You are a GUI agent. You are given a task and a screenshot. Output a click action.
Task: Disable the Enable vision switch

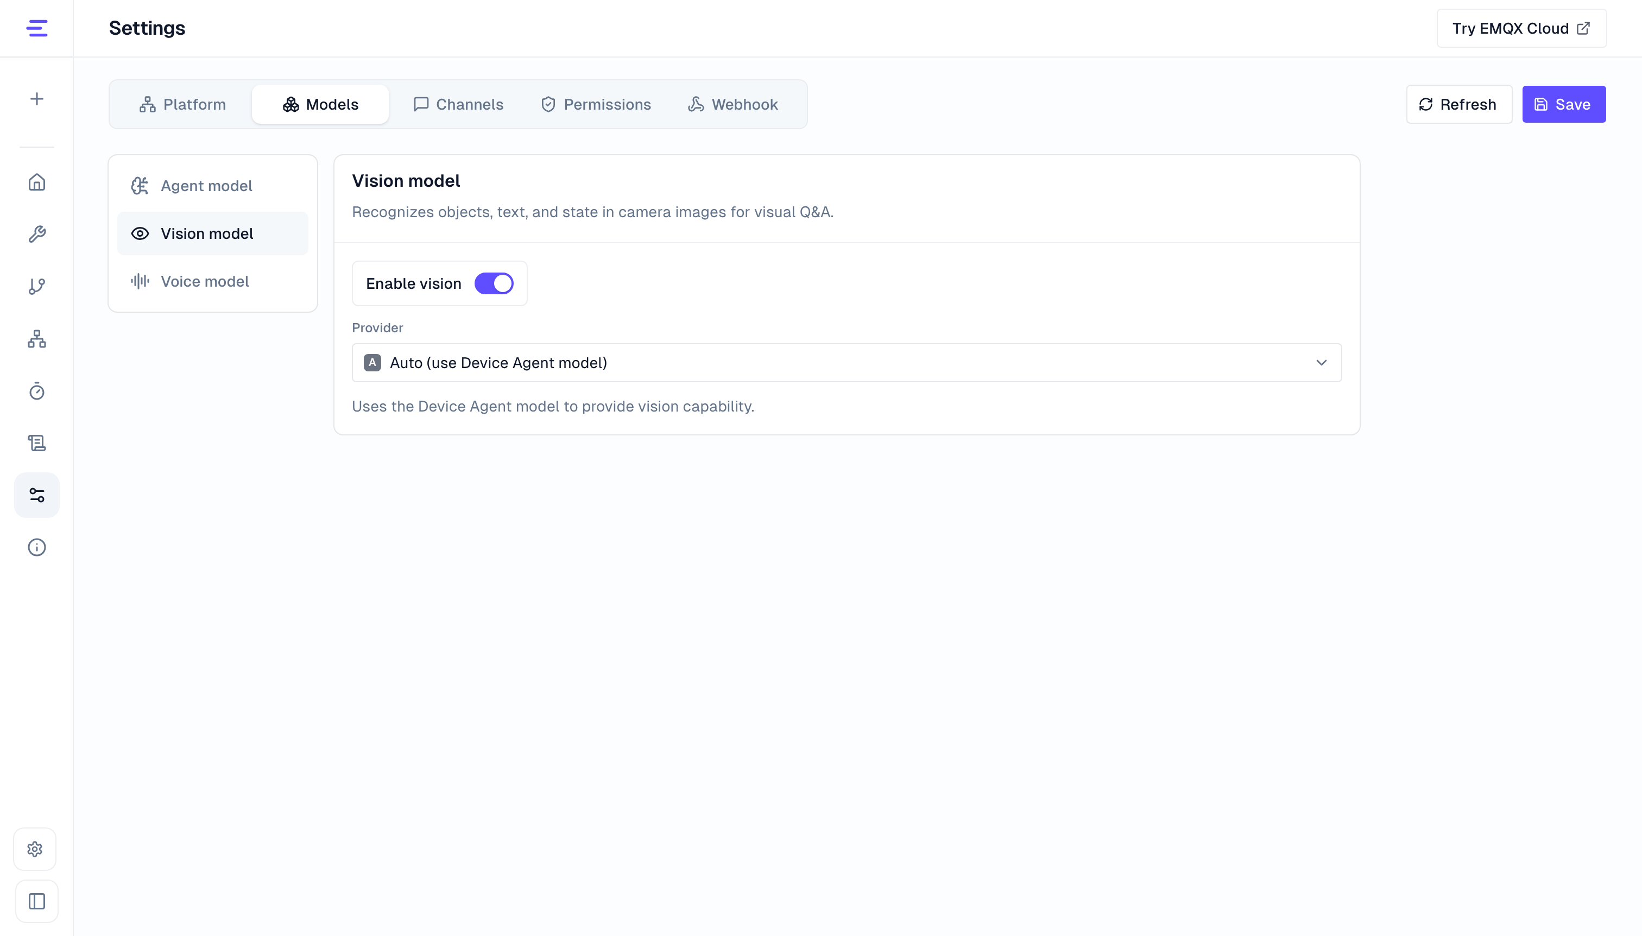494,283
